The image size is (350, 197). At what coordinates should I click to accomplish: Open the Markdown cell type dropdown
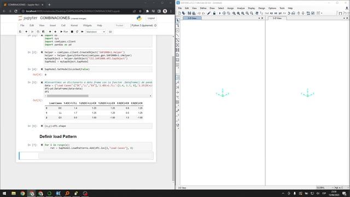coord(95,32)
